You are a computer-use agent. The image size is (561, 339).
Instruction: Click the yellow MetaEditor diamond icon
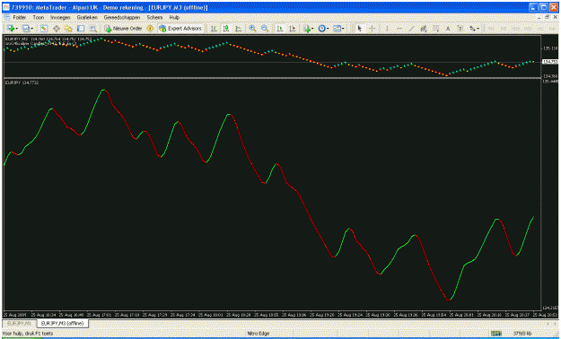coord(150,29)
